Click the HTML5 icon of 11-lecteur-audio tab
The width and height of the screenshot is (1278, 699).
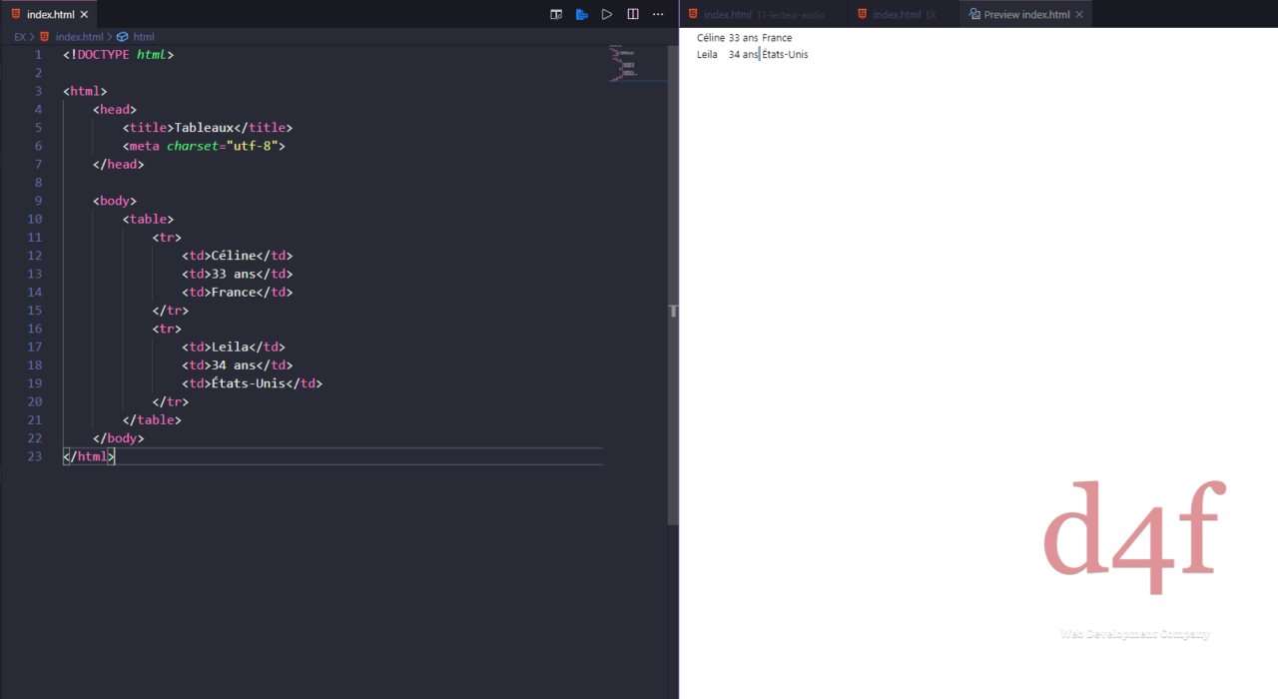point(693,14)
